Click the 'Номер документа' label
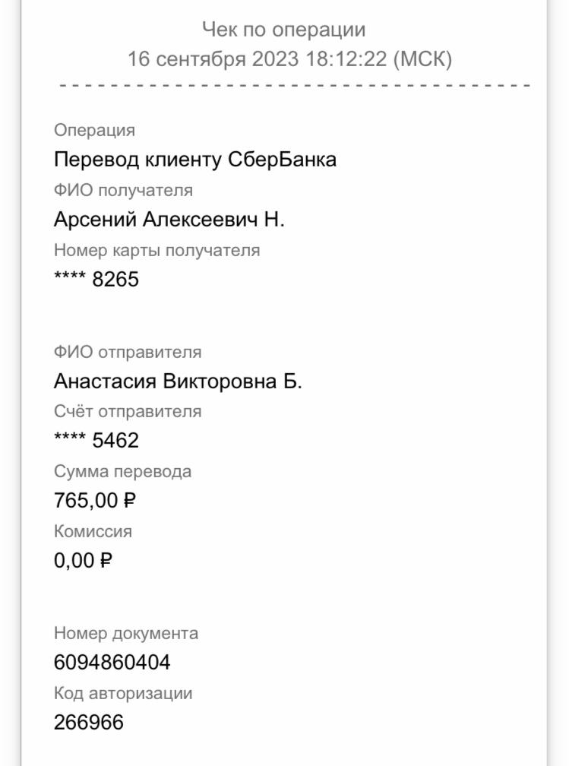 click(x=126, y=634)
